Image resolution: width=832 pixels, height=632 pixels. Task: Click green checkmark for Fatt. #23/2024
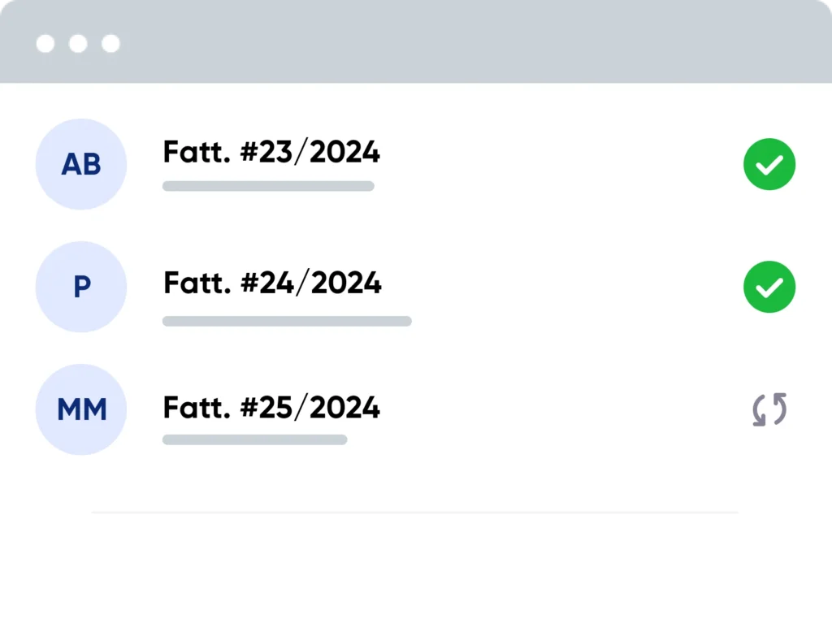coord(769,165)
